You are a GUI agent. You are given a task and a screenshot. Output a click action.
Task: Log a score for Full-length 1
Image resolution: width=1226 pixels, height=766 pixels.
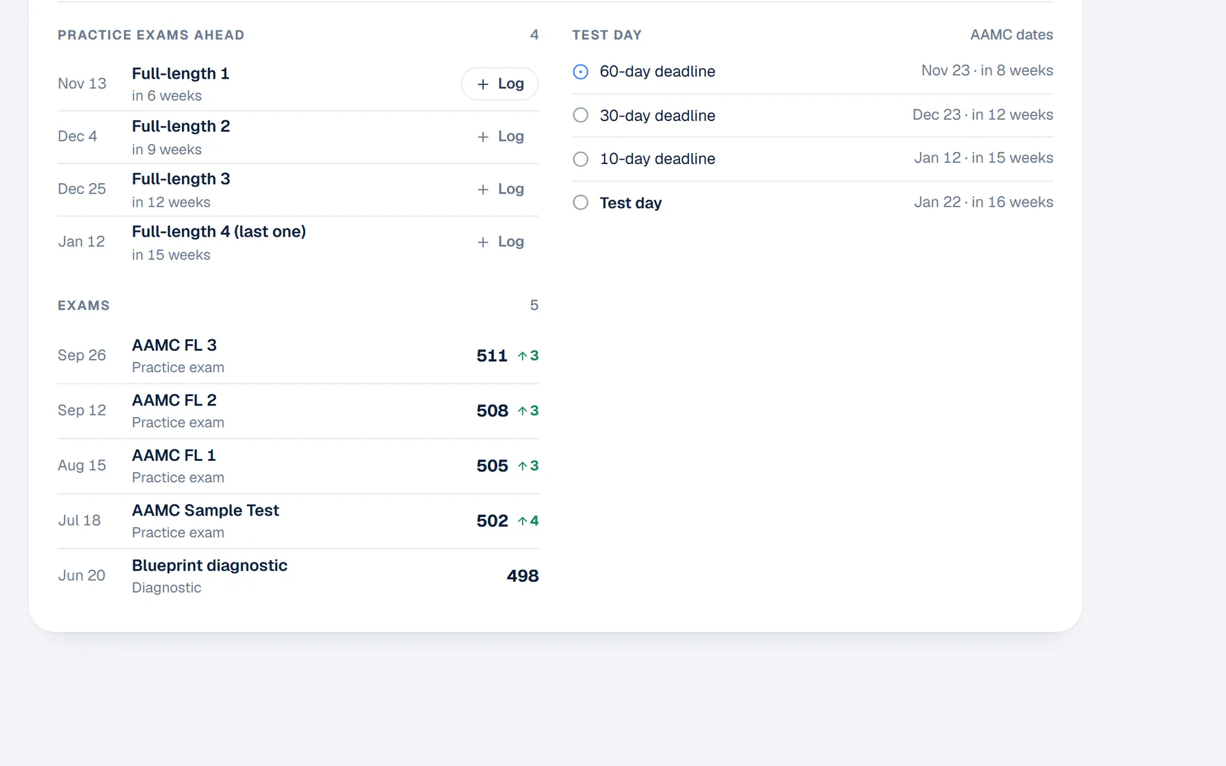[500, 83]
